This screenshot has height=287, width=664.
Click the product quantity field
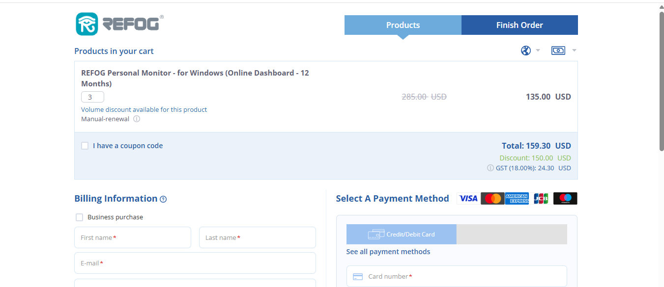(x=92, y=97)
